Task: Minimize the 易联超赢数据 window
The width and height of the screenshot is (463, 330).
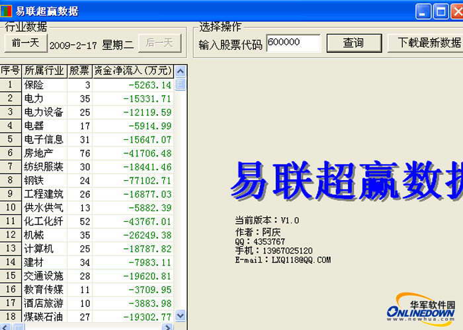Action: 423,11
